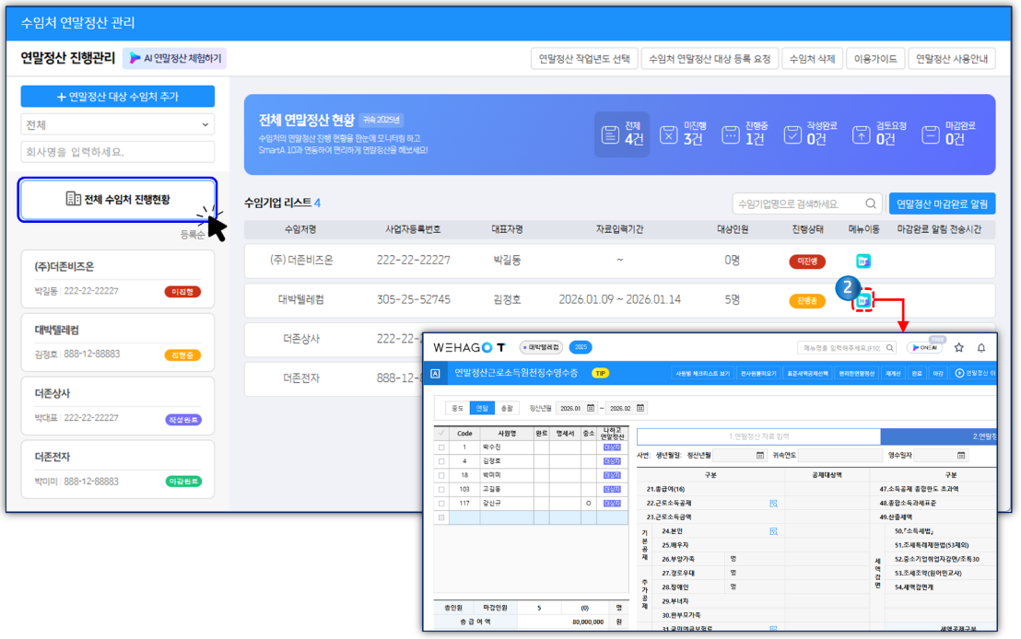Click 연말정산 대상 수임처 추가 button
Screen dimensions: 1021x639
[118, 97]
